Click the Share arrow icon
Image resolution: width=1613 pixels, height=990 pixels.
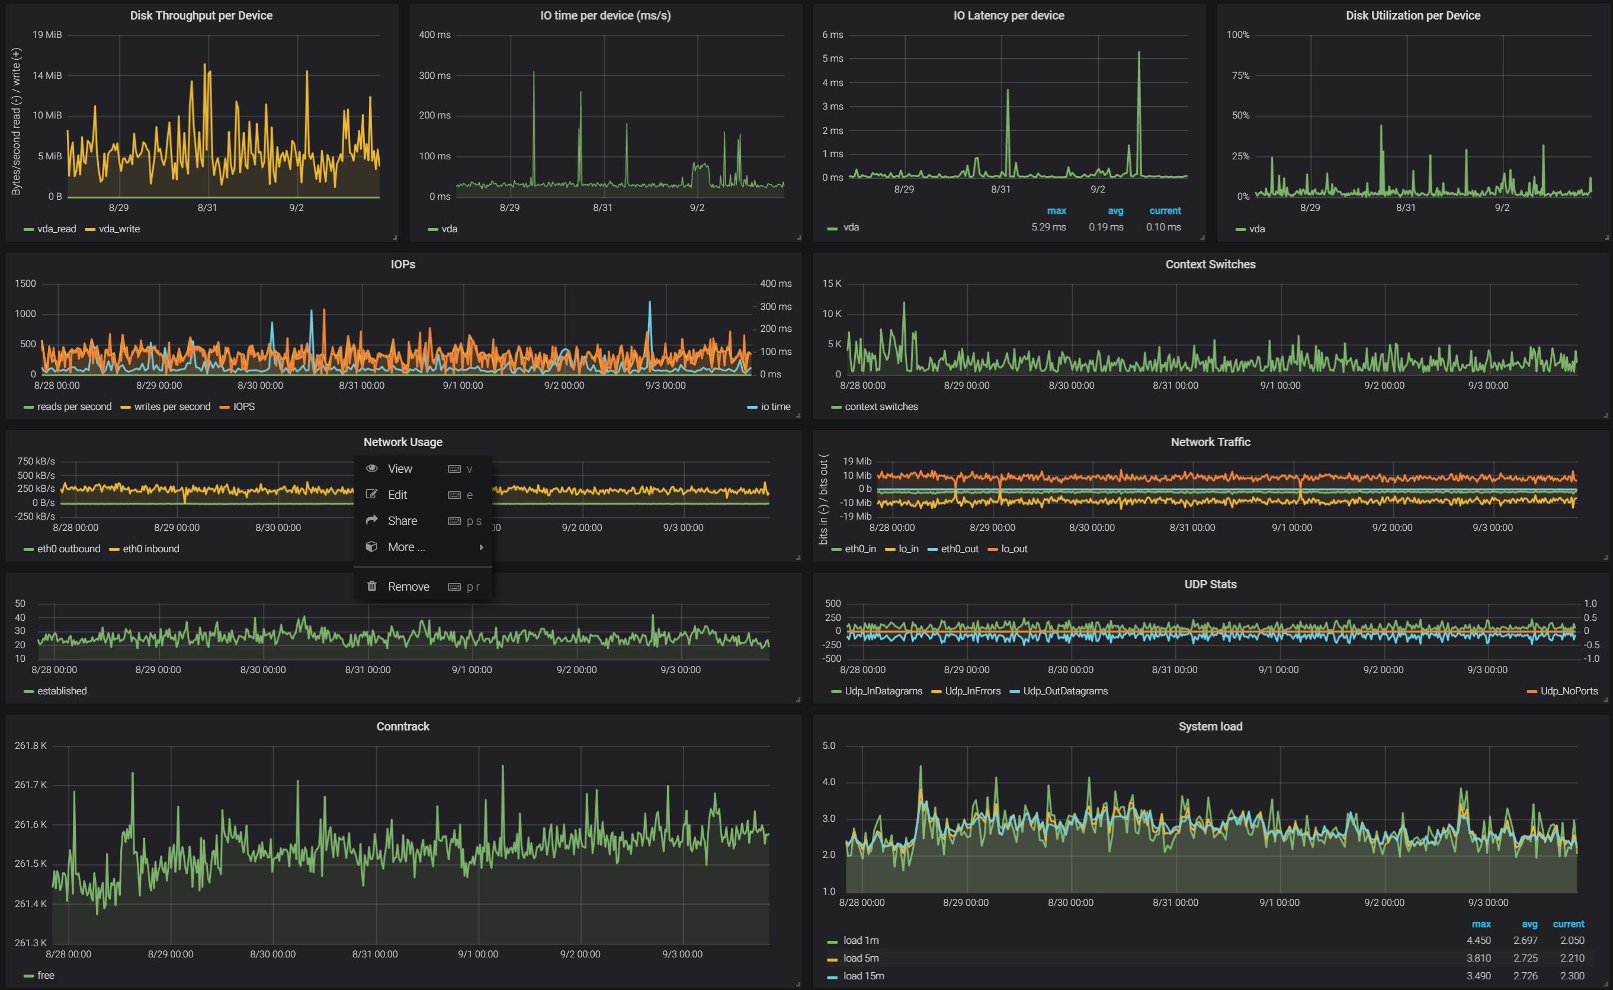pyautogui.click(x=372, y=520)
